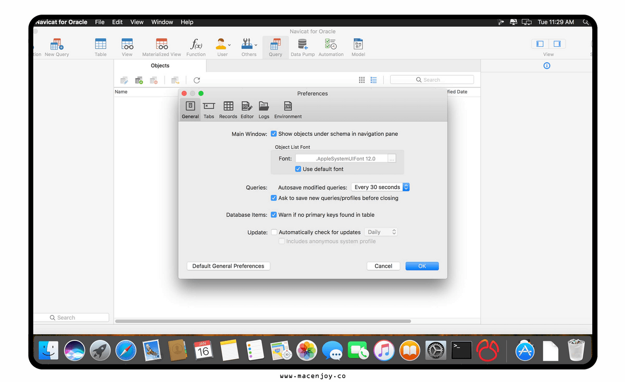625x382 pixels.
Task: Toggle the left navigation pane view button
Action: [x=540, y=44]
